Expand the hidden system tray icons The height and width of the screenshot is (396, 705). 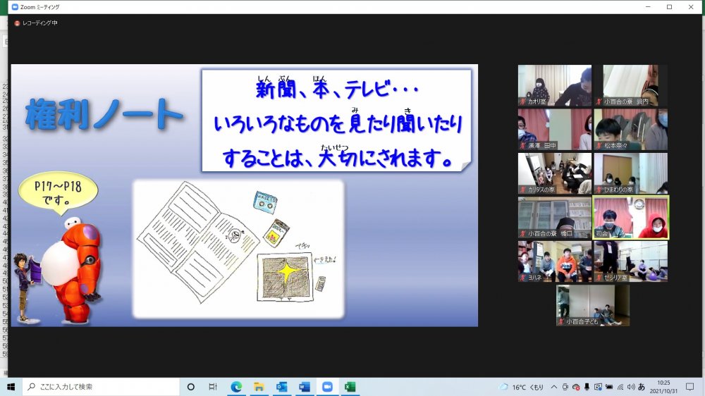click(x=554, y=387)
